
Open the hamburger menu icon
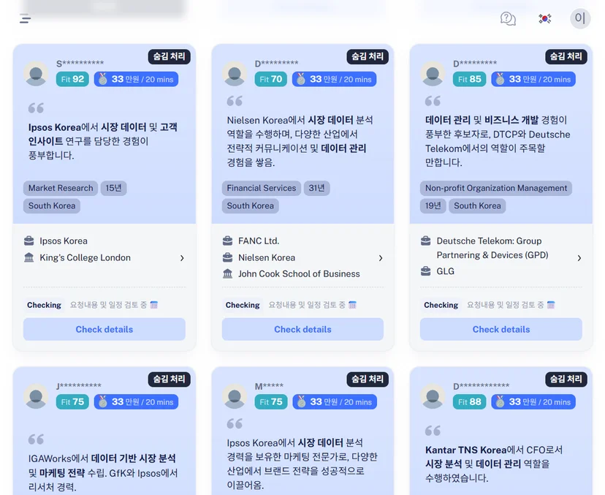coord(25,18)
